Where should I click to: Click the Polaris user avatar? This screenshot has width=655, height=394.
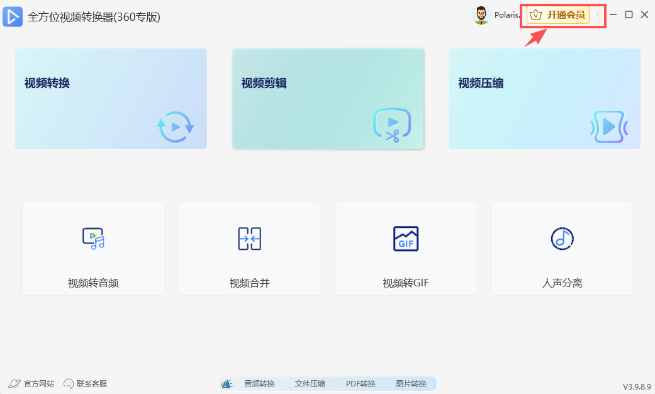(480, 14)
